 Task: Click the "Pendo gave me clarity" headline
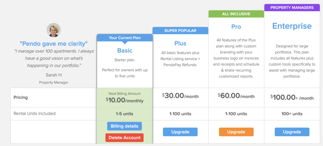[54, 43]
